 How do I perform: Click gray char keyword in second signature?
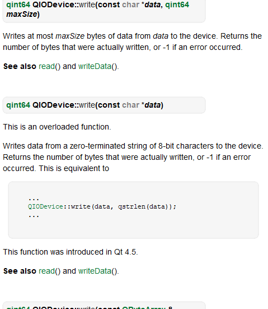130,105
